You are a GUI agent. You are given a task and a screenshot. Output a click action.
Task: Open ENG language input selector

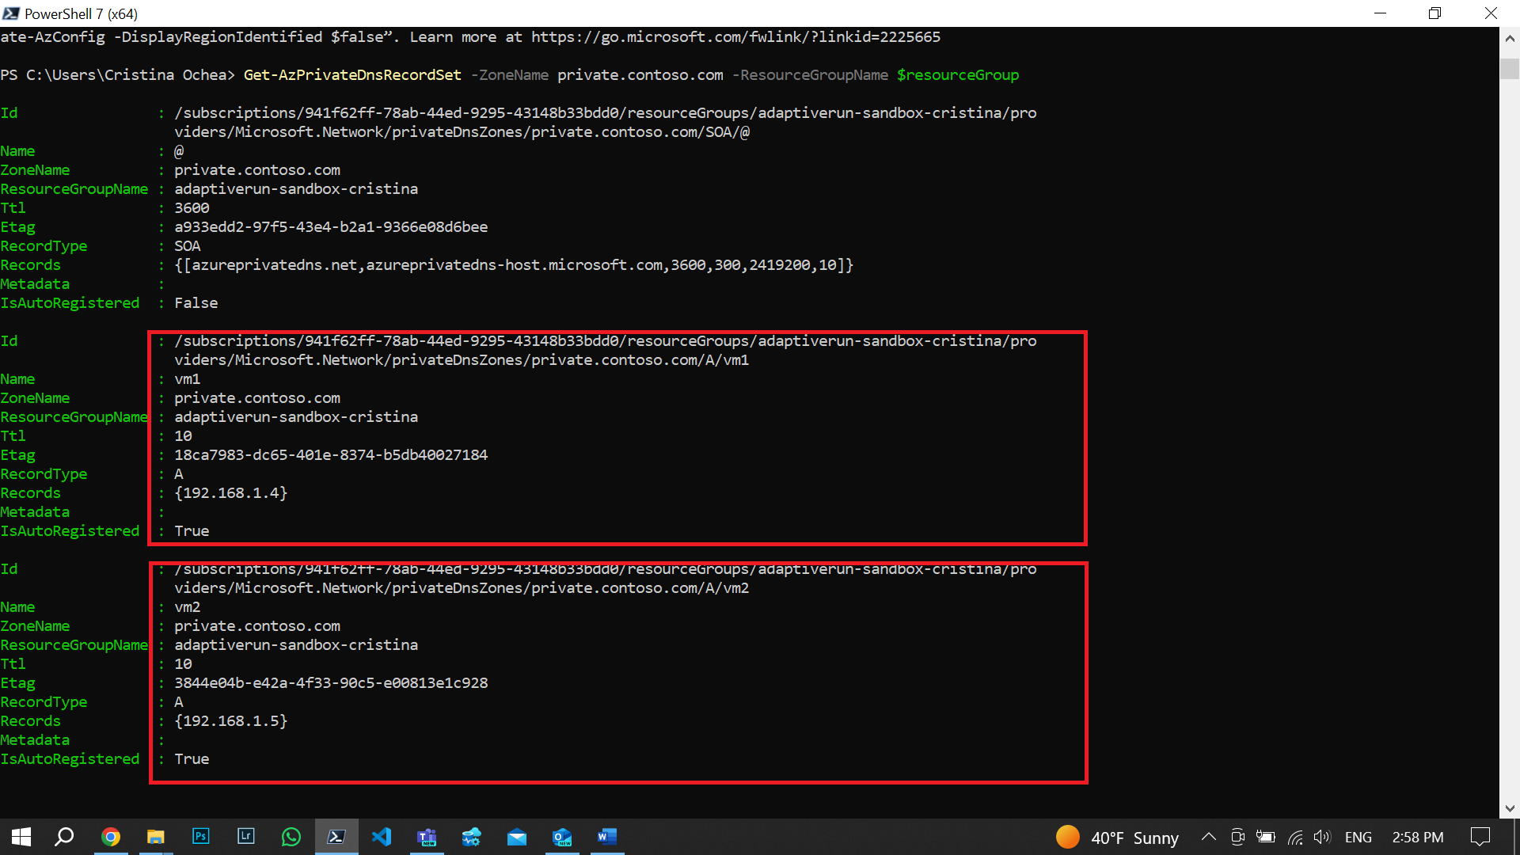pos(1358,837)
